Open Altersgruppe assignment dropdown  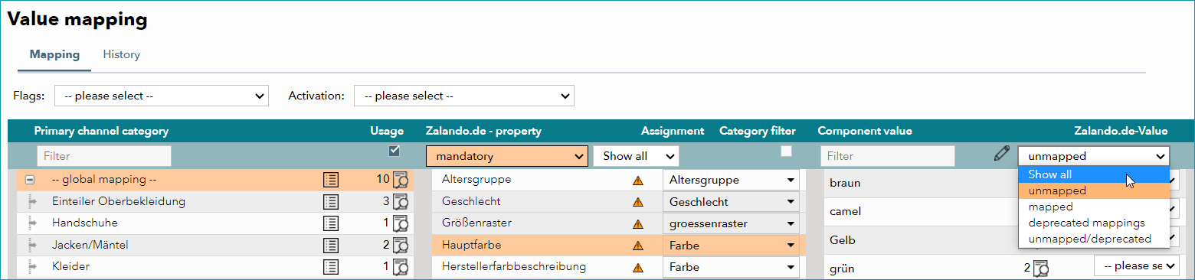pyautogui.click(x=731, y=181)
